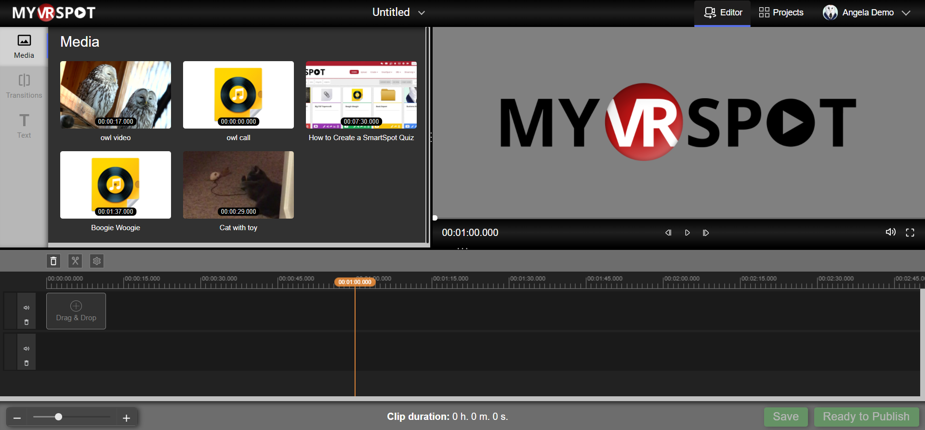Play the preview video
925x430 pixels.
687,233
